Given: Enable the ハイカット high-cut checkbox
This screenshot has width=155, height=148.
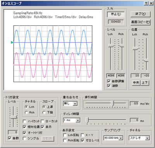Looking at the screenshot, I should [24, 121].
